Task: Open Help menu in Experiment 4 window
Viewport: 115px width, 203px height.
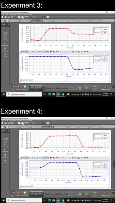Action: tap(31, 121)
